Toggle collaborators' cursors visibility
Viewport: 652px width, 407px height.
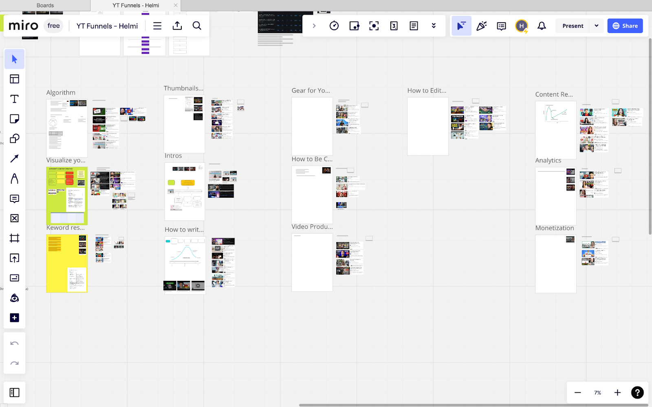coord(461,26)
